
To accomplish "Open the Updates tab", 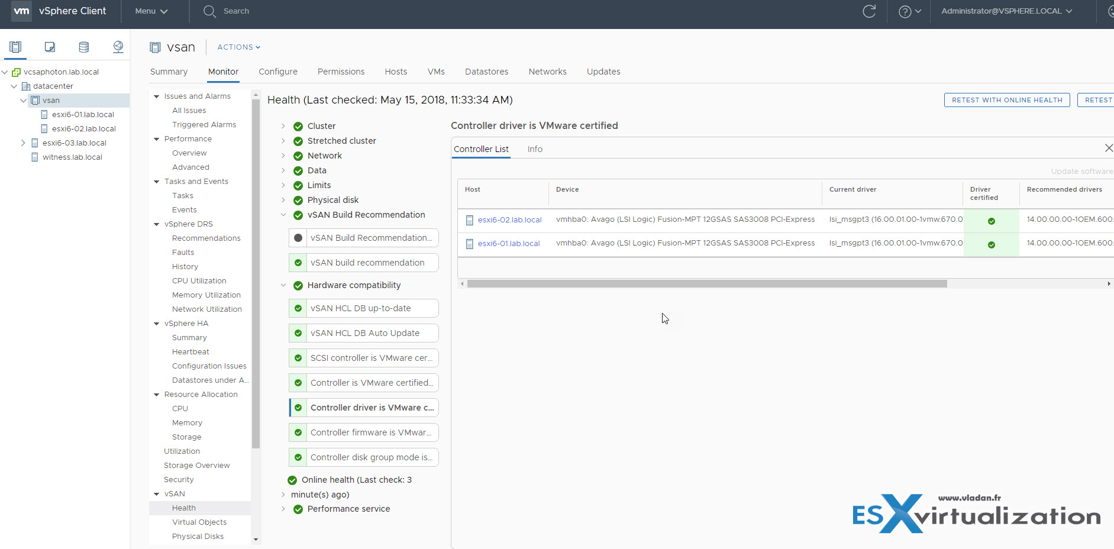I will point(603,72).
